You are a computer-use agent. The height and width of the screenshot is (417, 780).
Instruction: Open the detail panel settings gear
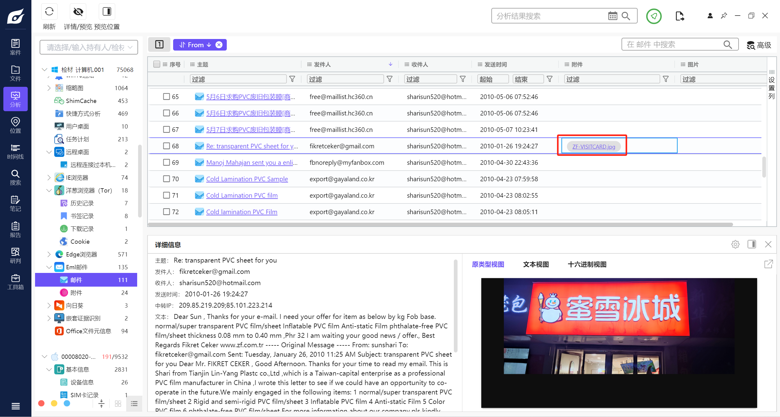(x=735, y=244)
